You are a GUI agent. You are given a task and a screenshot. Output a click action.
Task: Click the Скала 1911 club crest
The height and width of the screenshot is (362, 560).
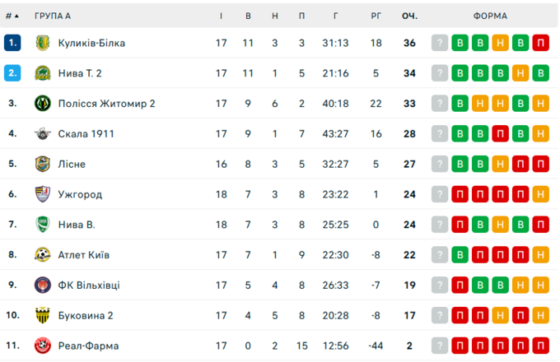click(x=43, y=134)
